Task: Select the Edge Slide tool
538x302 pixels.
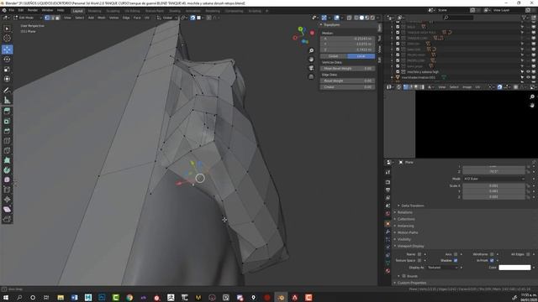Action: 7,190
